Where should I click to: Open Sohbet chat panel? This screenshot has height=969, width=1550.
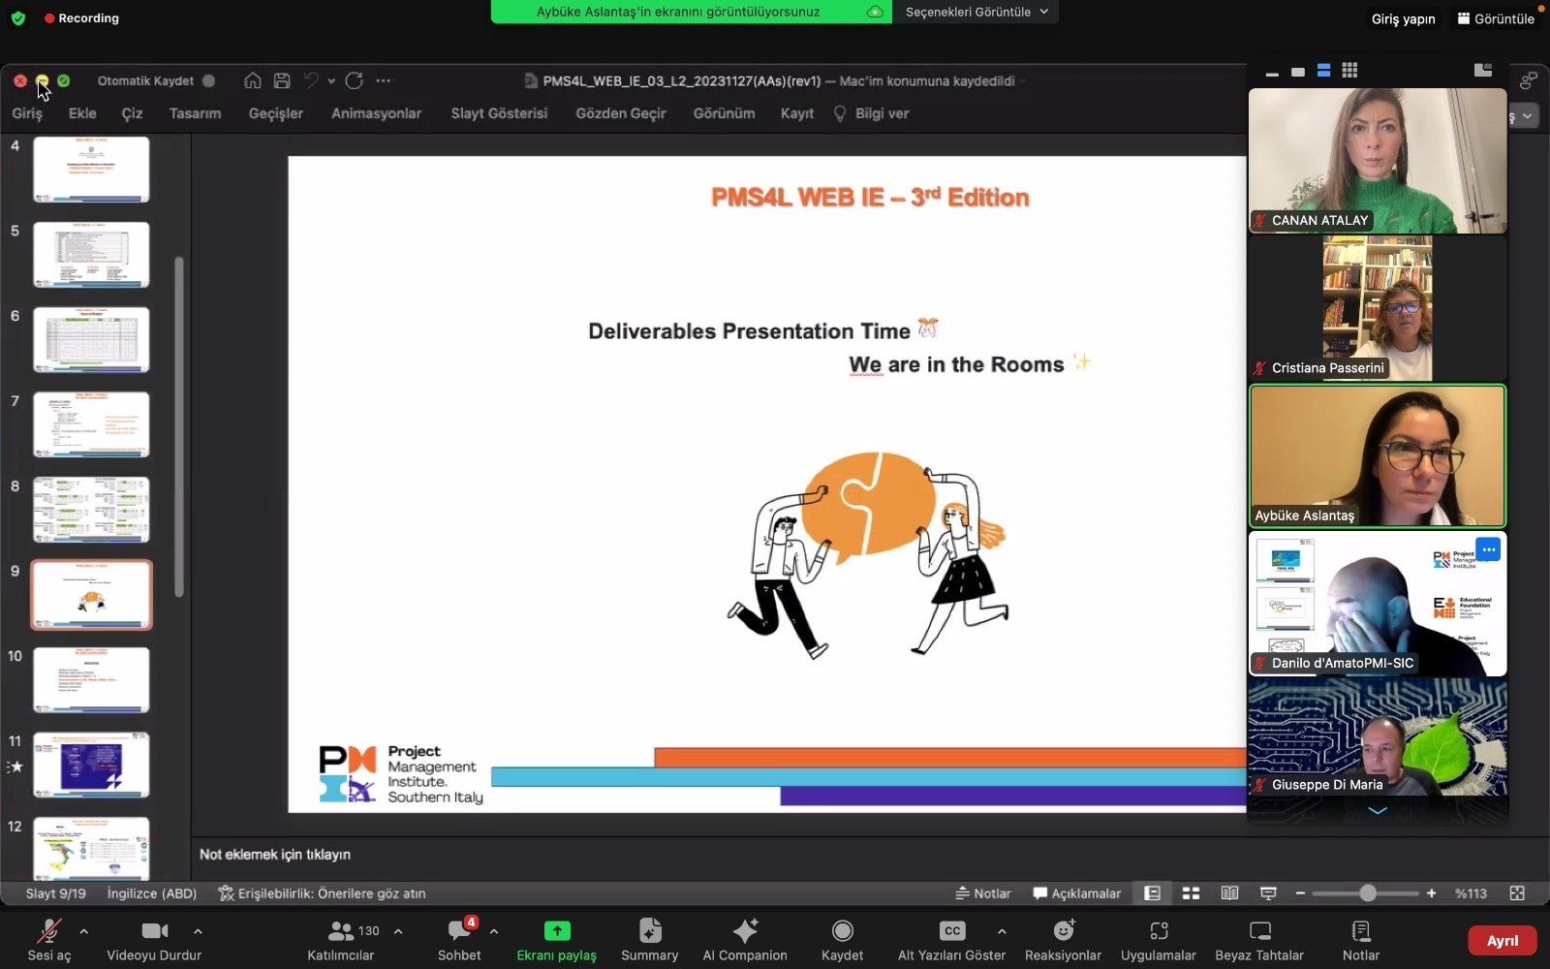[x=459, y=940]
